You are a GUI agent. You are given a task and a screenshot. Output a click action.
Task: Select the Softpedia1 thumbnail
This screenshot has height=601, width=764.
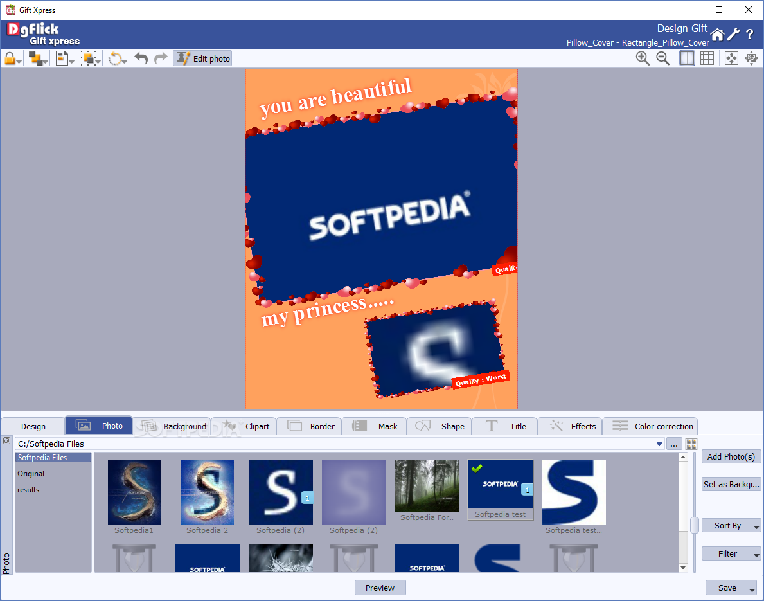[134, 492]
